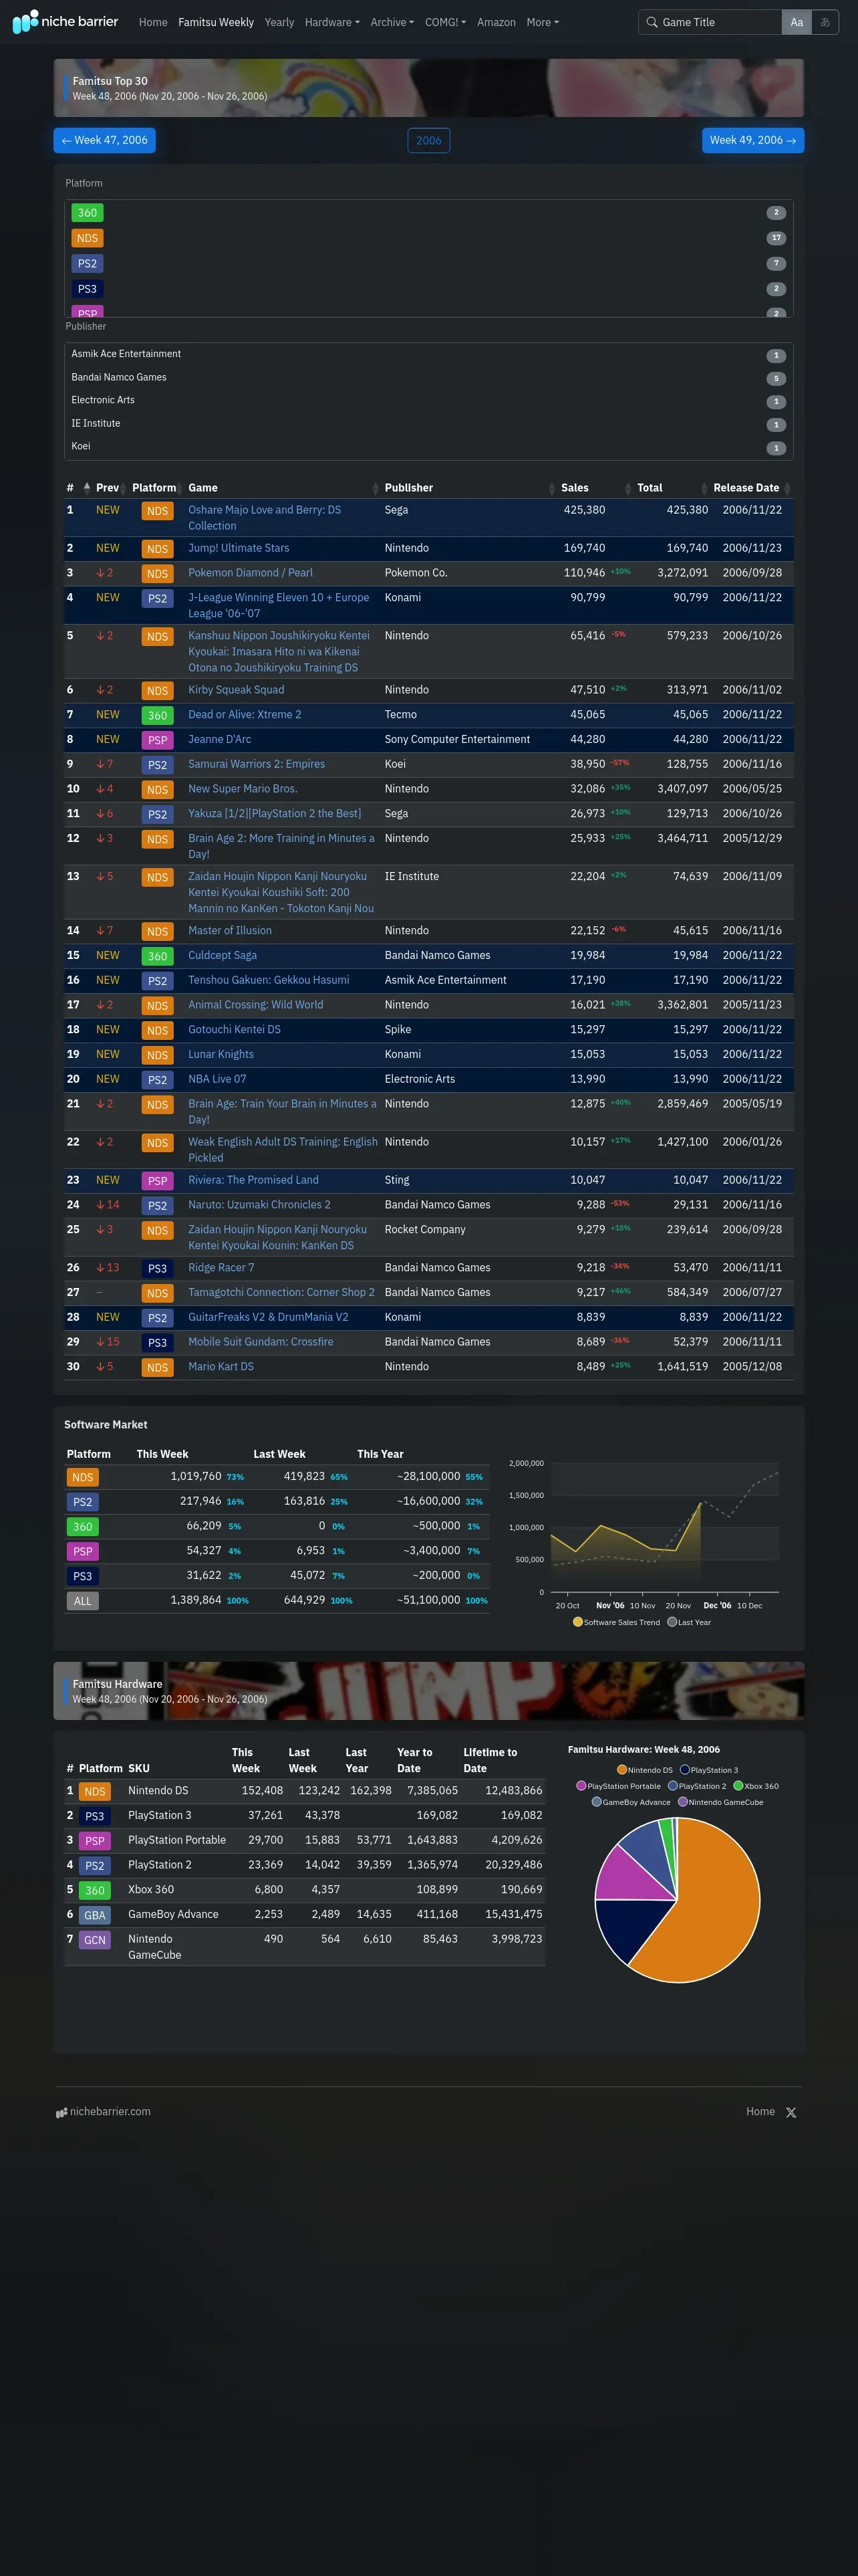Select the PS2 platform filter badge
This screenshot has width=858, height=2576.
coord(87,264)
